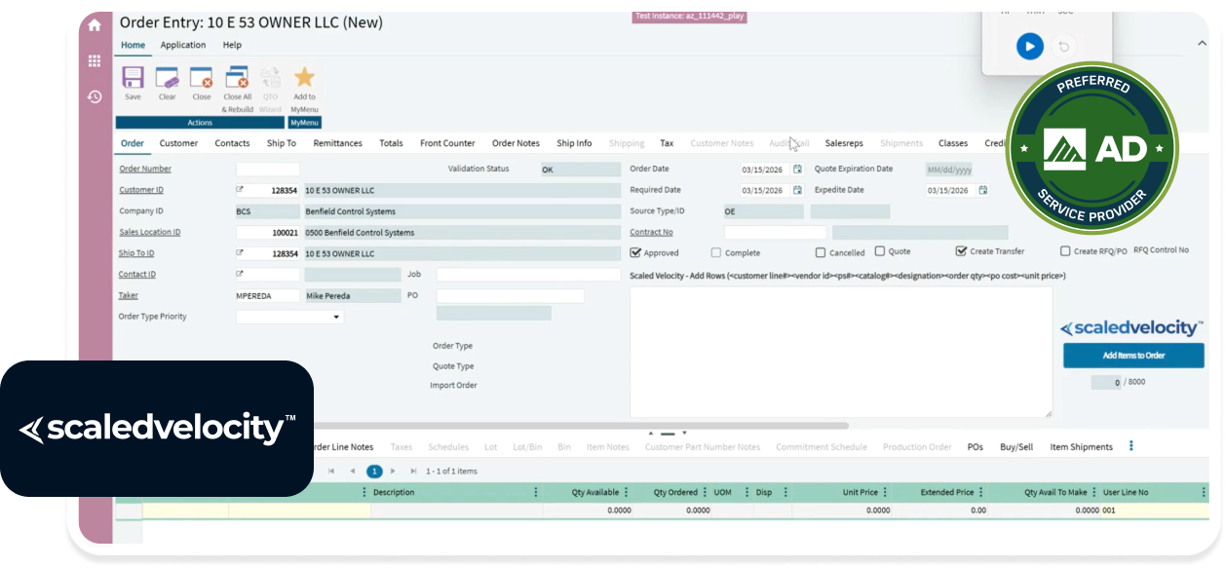Open Description column options menu
Screen dimensions: 1226x568
(535, 492)
